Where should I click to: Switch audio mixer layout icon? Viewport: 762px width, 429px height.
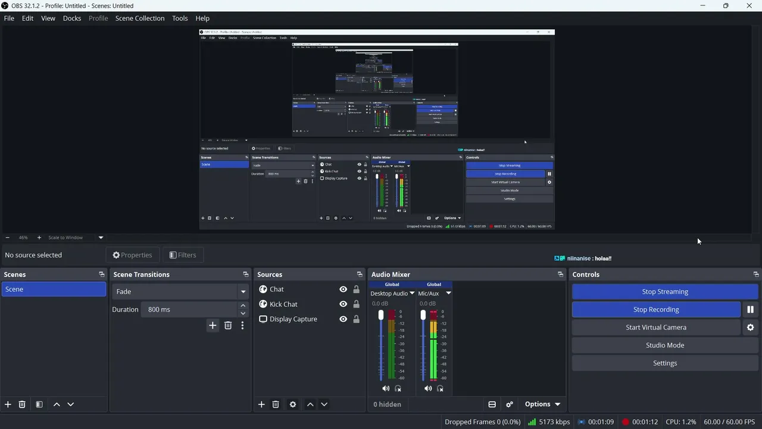[492, 404]
